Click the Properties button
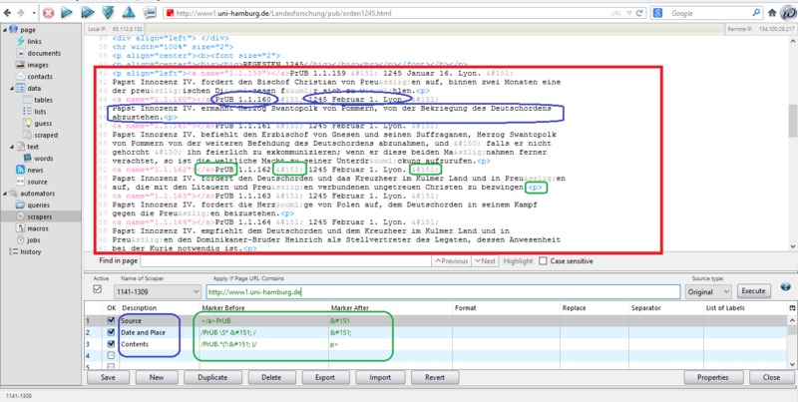Image resolution: width=798 pixels, height=402 pixels. pos(713,378)
